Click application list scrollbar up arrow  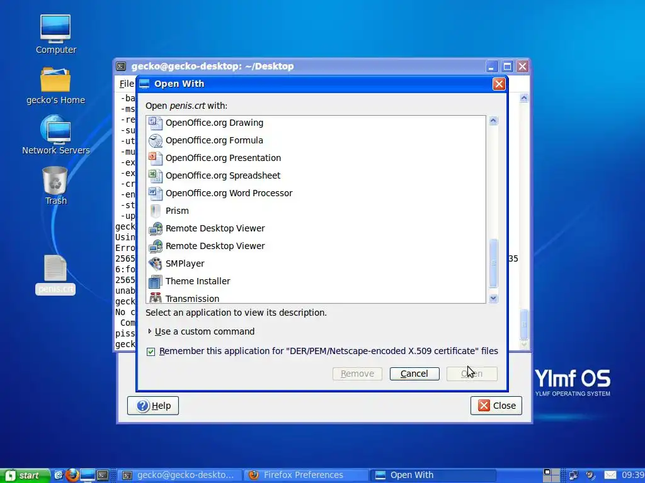point(494,120)
